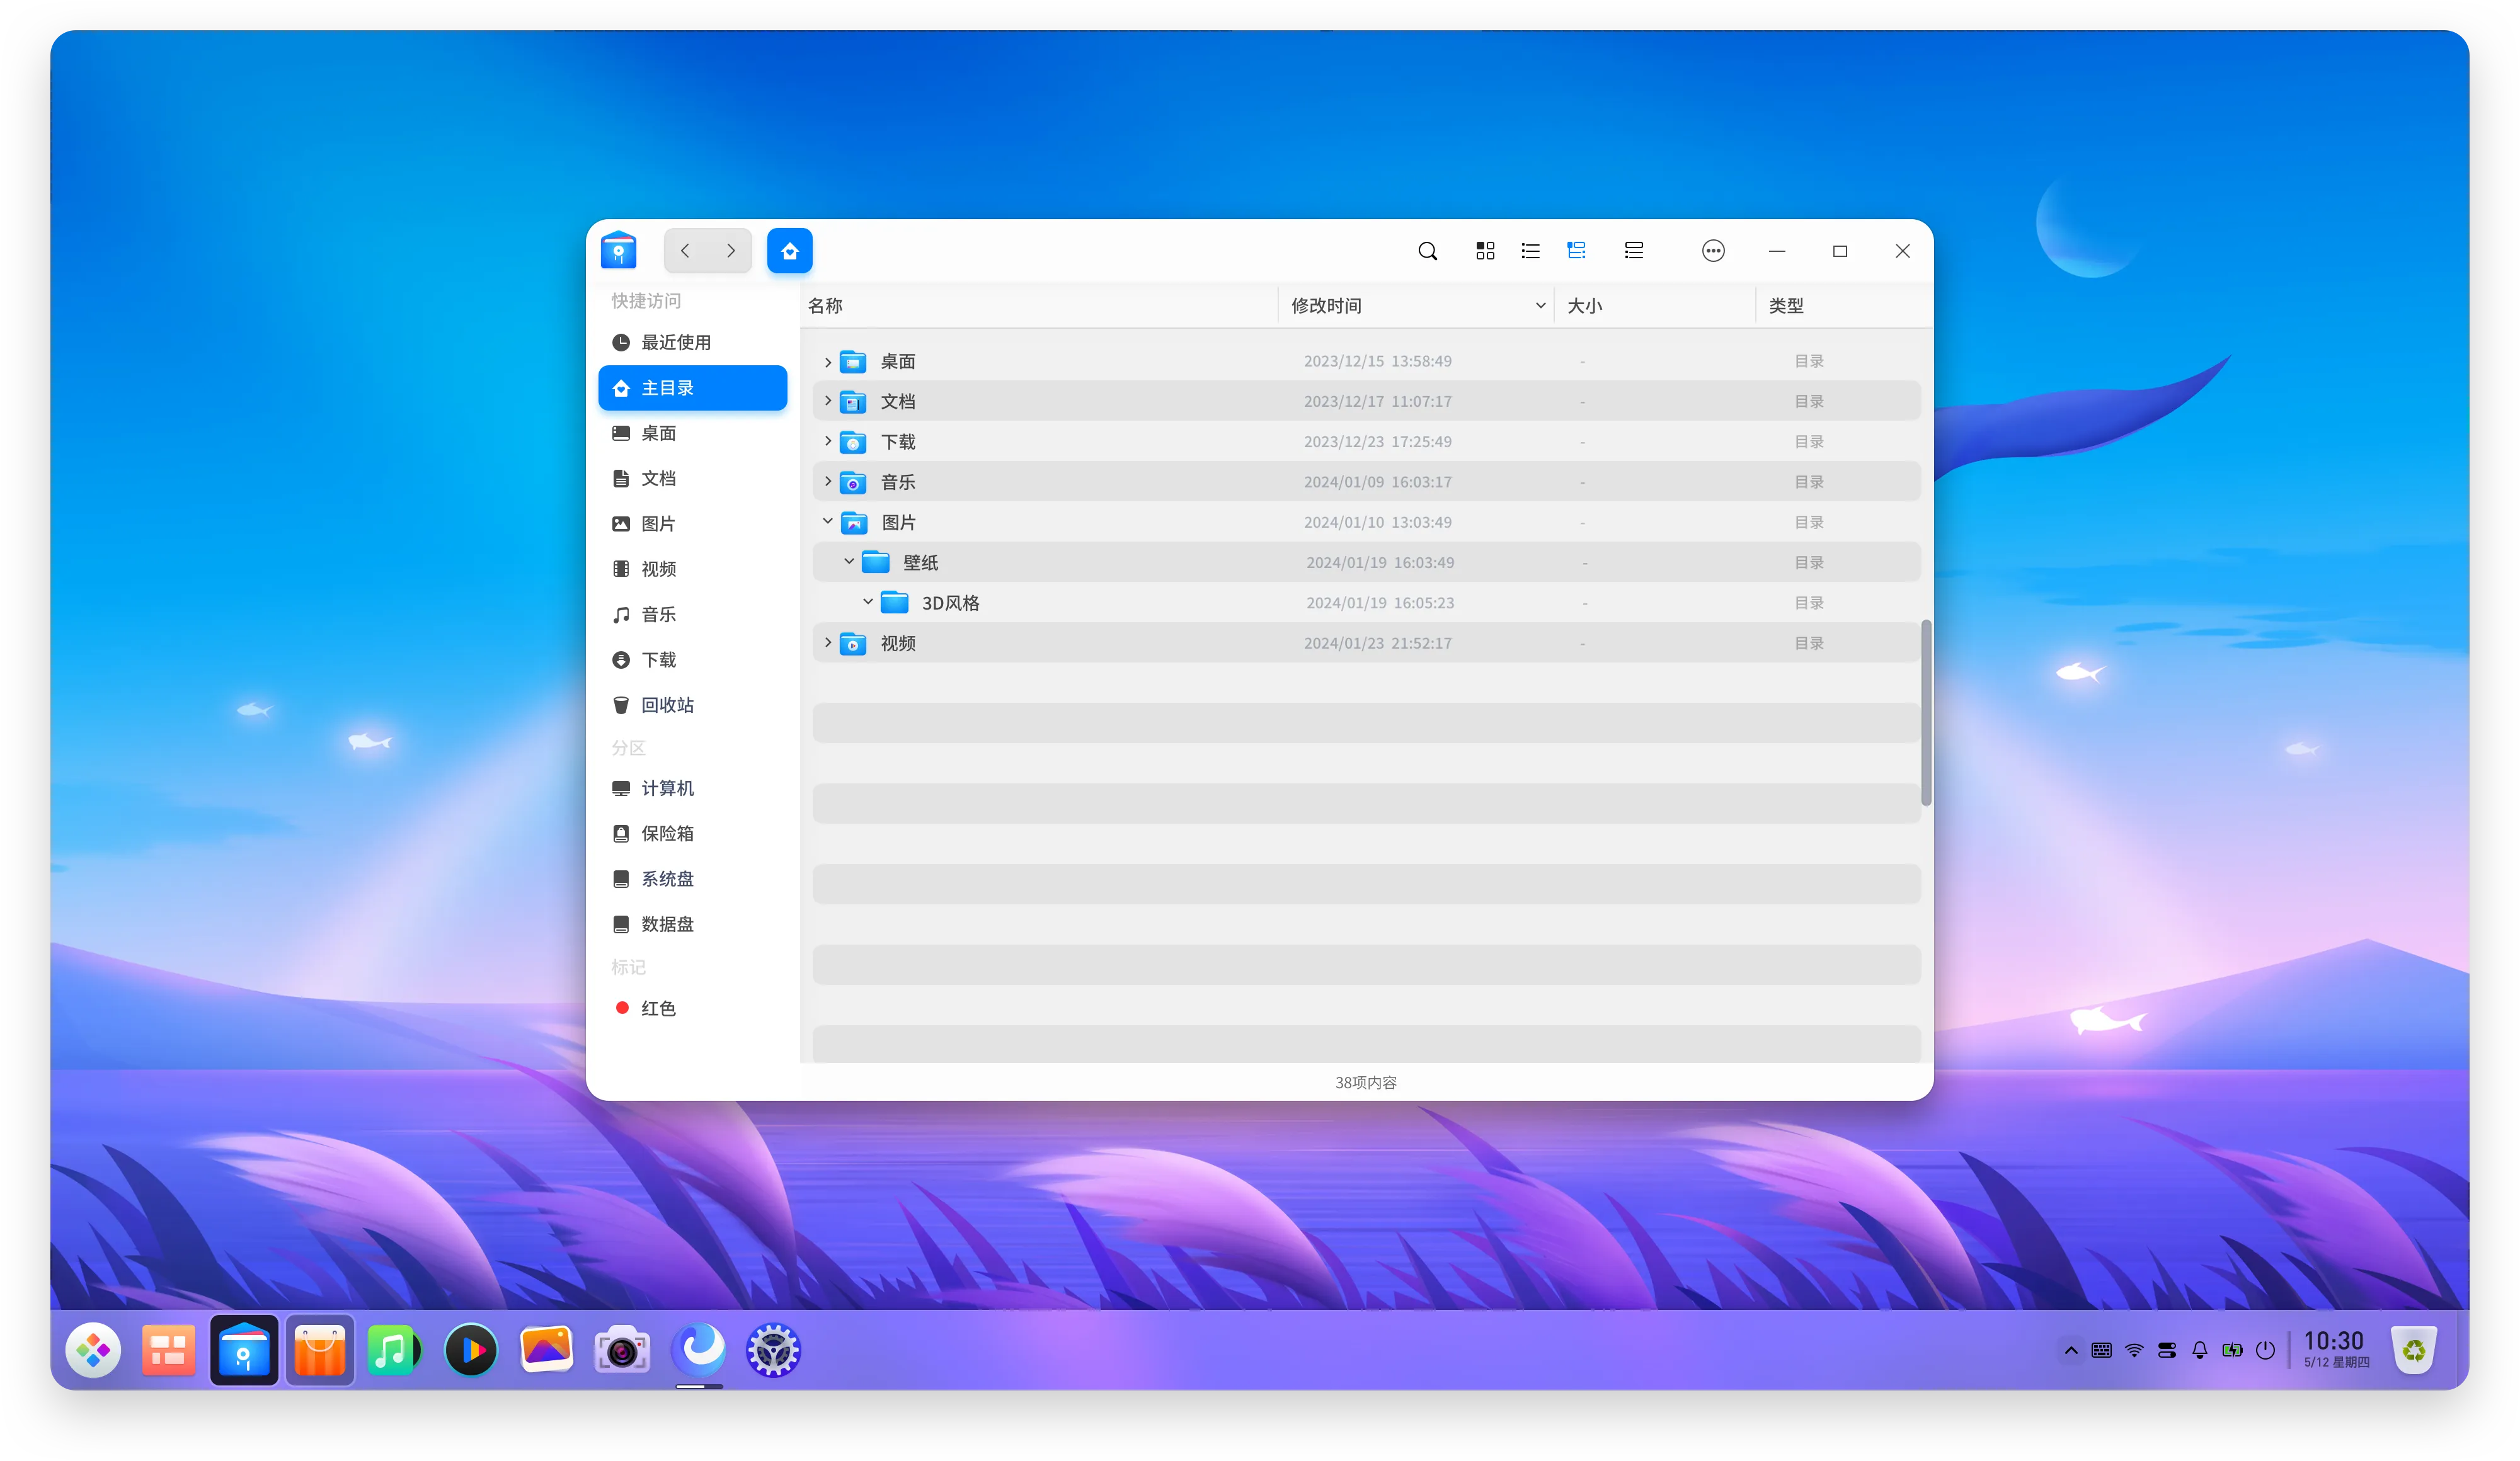Image resolution: width=2520 pixels, height=1461 pixels.
Task: Open the trash bin in dock
Action: (x=2414, y=1350)
